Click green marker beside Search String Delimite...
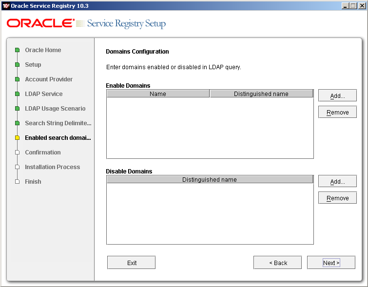Viewport: 368px width, 287px height. (x=17, y=123)
